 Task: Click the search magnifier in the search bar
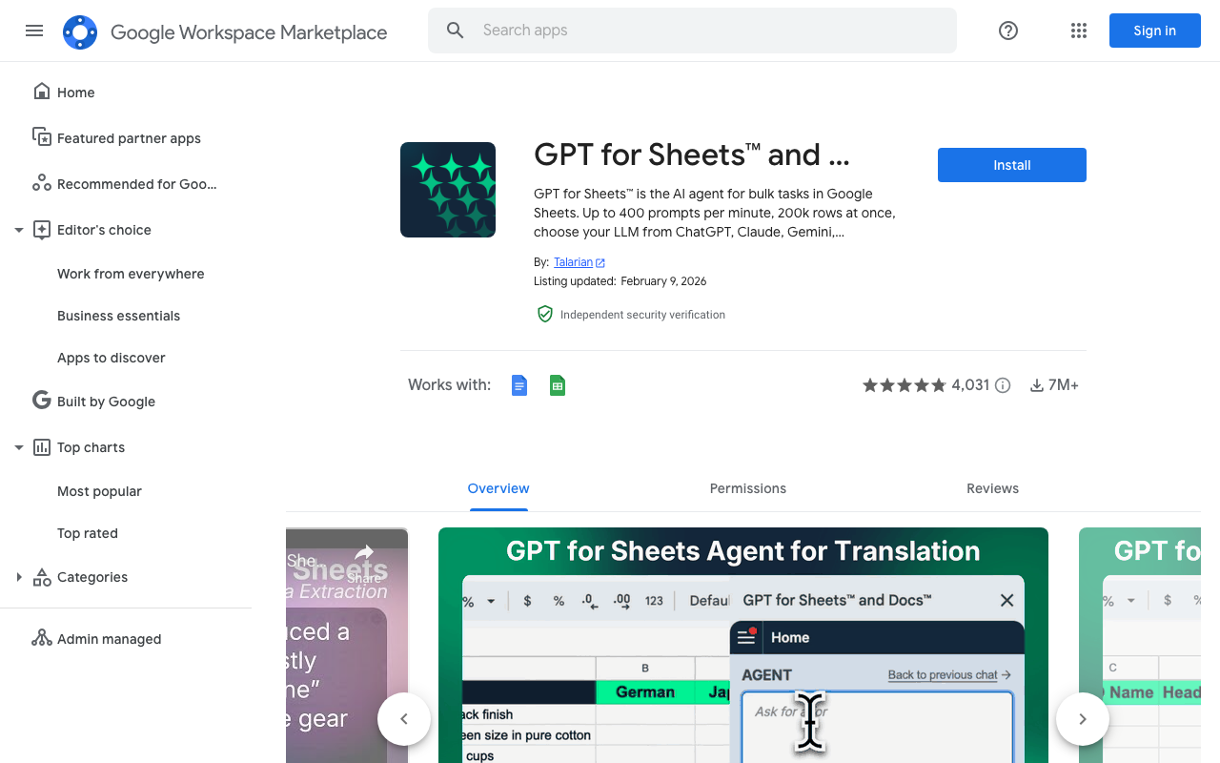click(x=455, y=30)
